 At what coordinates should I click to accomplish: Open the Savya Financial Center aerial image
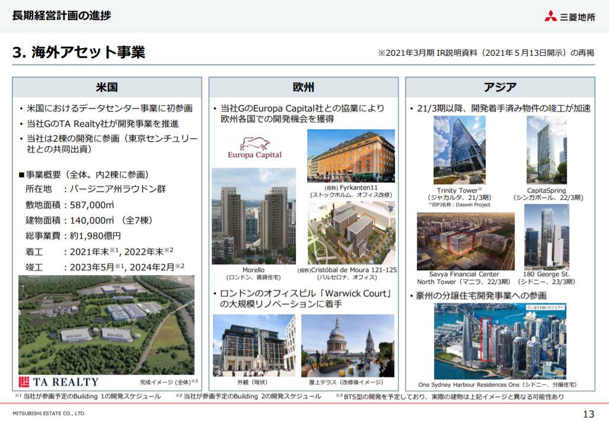click(465, 241)
